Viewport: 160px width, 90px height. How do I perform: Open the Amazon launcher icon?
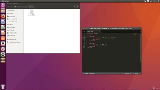(3, 44)
